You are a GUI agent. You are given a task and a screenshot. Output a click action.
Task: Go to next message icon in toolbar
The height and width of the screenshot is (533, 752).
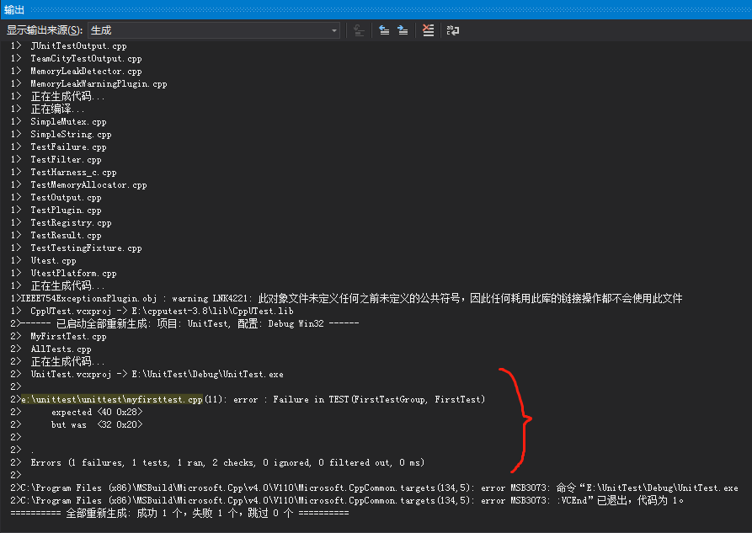tap(403, 30)
